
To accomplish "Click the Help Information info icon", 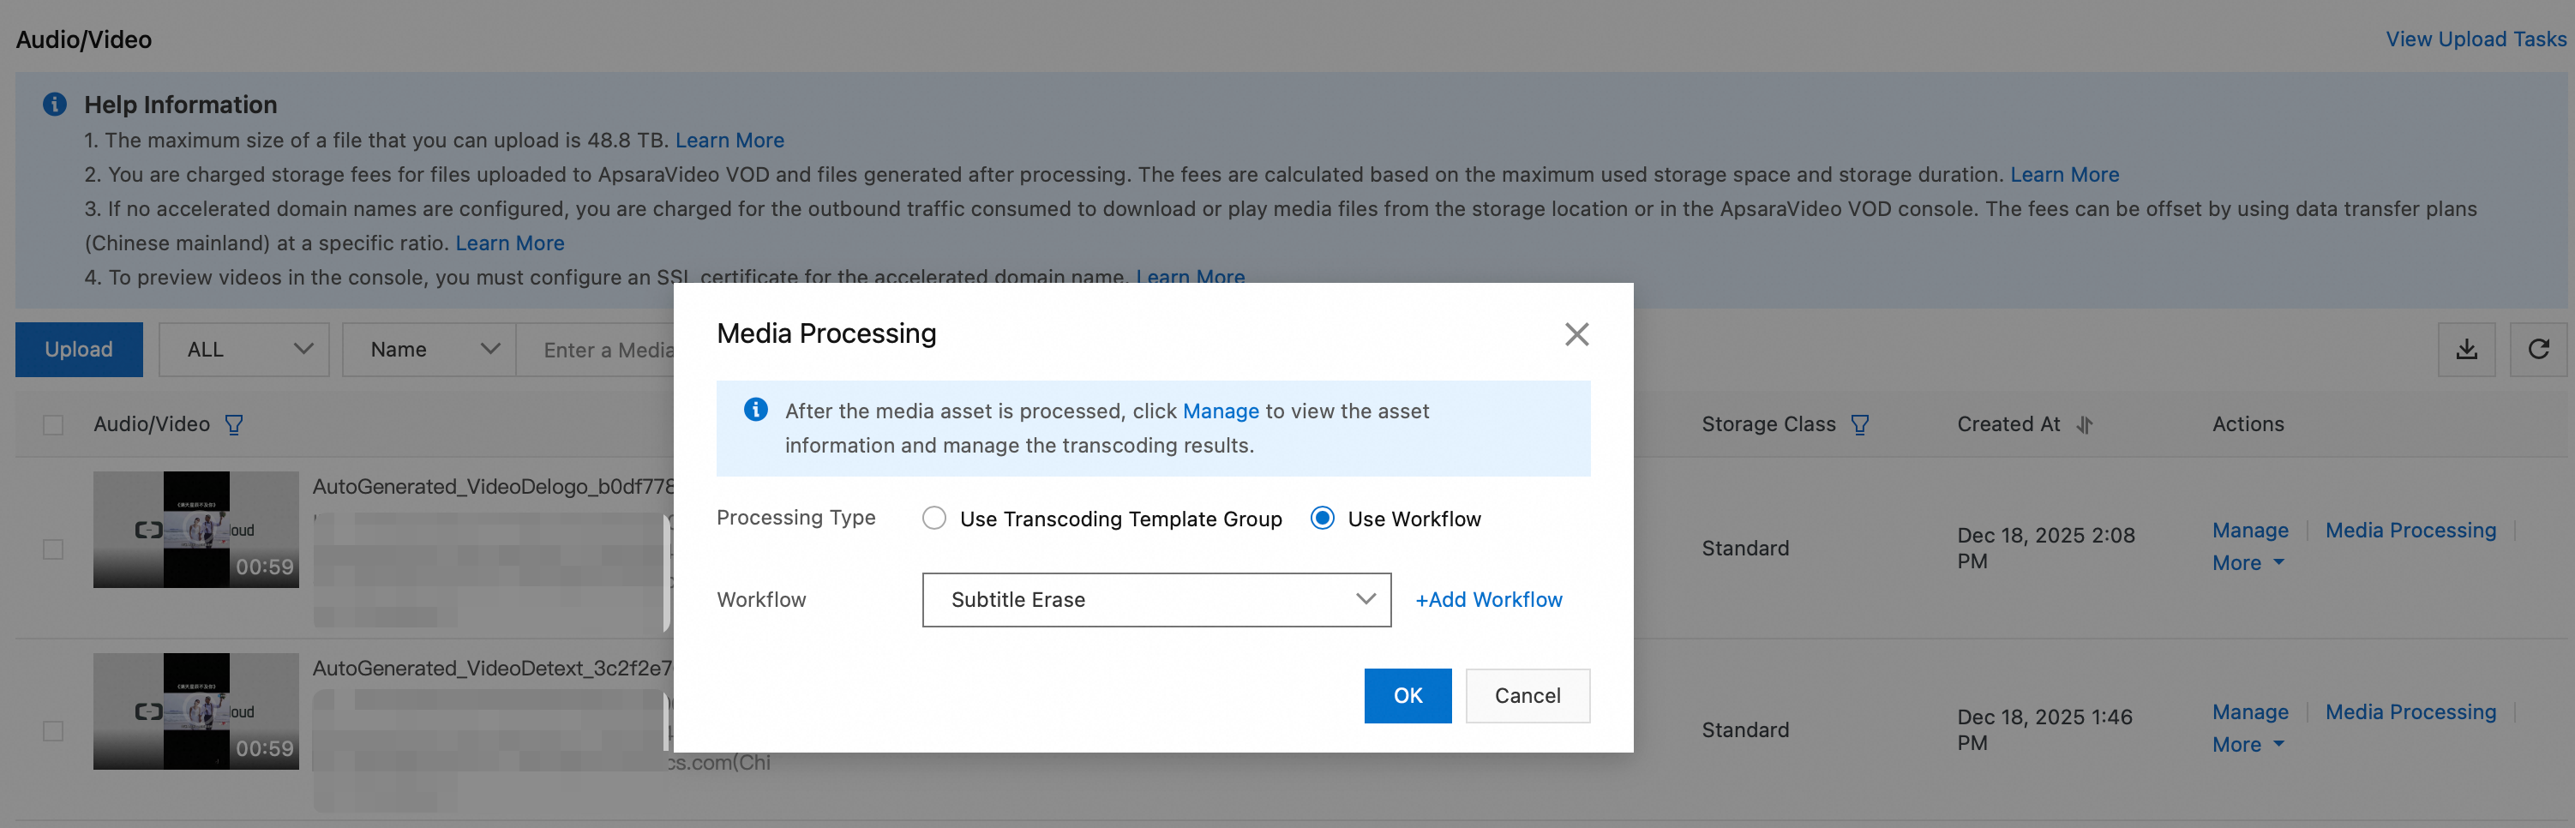I will coord(55,104).
